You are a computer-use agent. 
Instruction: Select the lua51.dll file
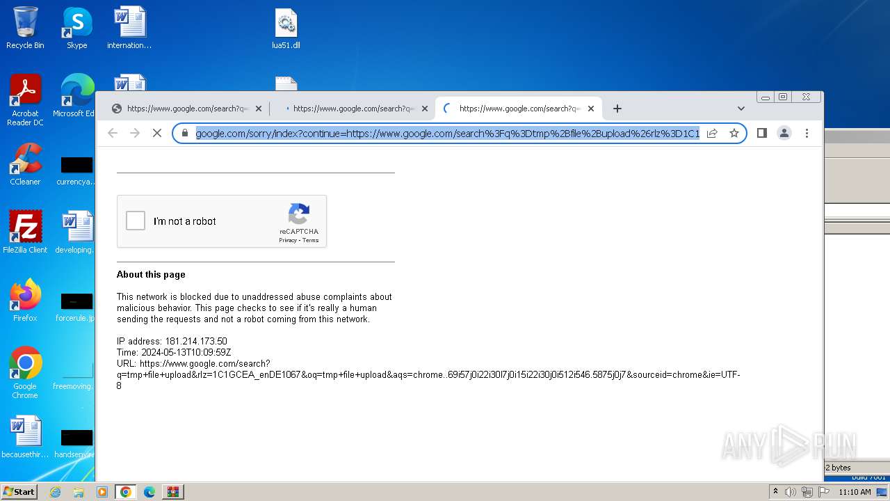click(286, 29)
